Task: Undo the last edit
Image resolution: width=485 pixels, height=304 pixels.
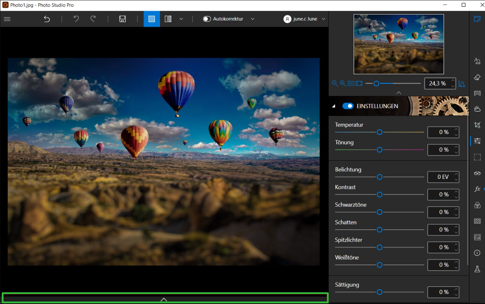Action: [x=76, y=19]
